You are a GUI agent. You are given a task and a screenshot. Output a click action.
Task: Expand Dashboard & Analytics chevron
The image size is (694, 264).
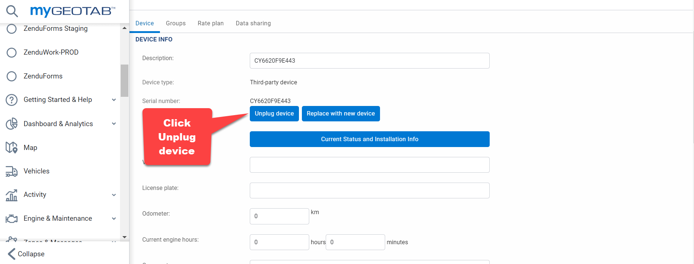pos(114,124)
